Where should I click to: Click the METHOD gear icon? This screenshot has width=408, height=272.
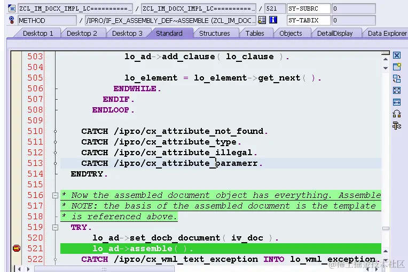click(11, 20)
